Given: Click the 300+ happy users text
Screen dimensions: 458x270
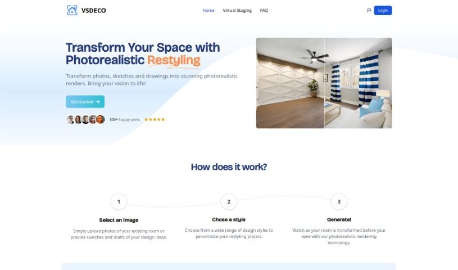Looking at the screenshot, I should pyautogui.click(x=125, y=119).
